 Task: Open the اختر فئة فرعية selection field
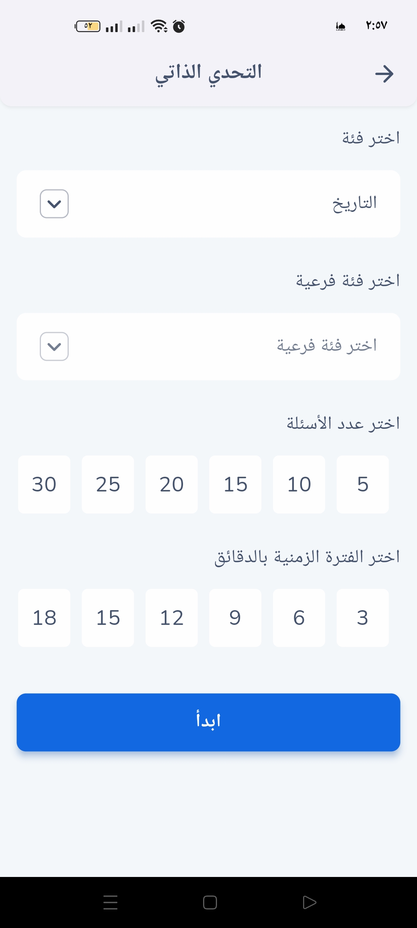click(232, 346)
